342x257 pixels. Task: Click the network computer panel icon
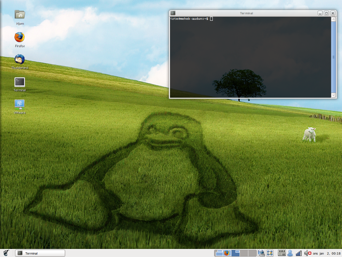(261, 253)
